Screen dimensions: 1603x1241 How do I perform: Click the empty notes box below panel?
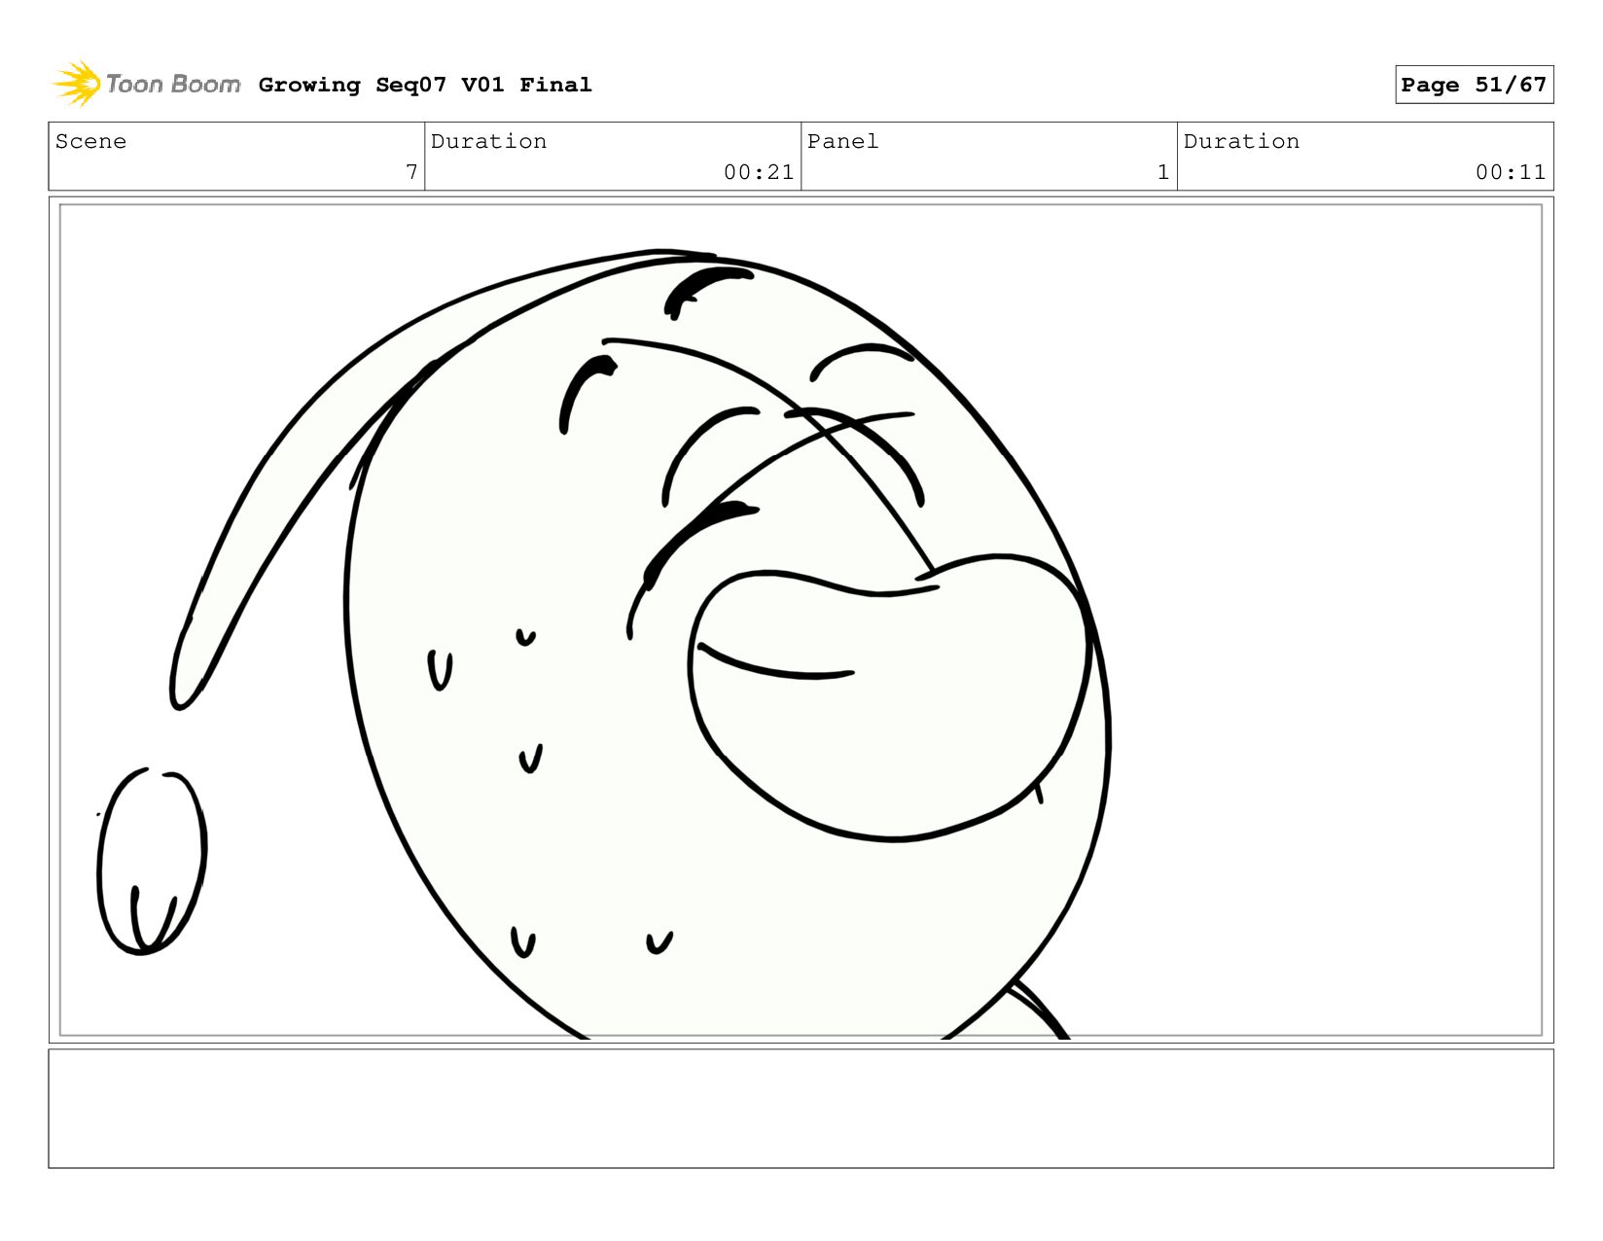coord(801,1108)
